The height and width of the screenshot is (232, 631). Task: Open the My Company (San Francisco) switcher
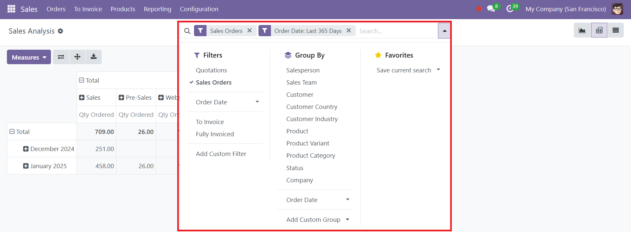click(566, 9)
